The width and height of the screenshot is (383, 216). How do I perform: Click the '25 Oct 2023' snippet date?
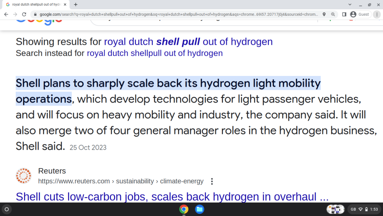88,147
